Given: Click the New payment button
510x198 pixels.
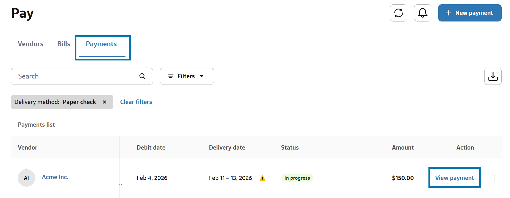Looking at the screenshot, I should click(470, 13).
